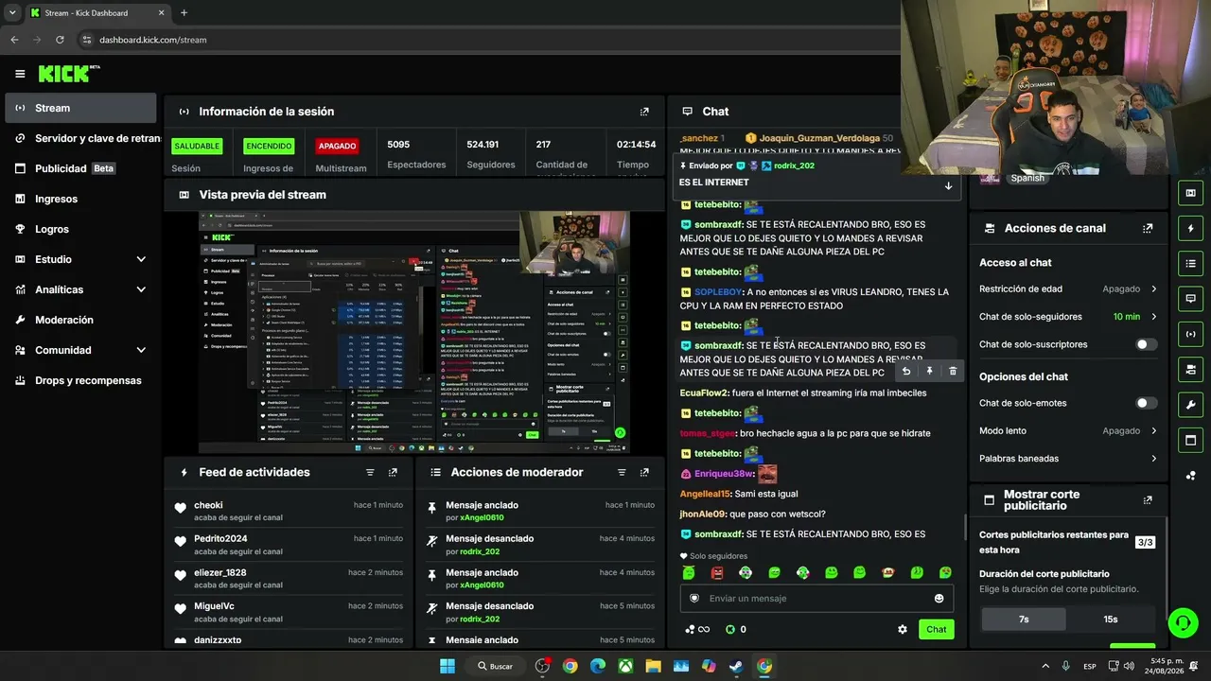Click the Kicks balance counter below chat
The width and height of the screenshot is (1211, 681).
point(735,629)
